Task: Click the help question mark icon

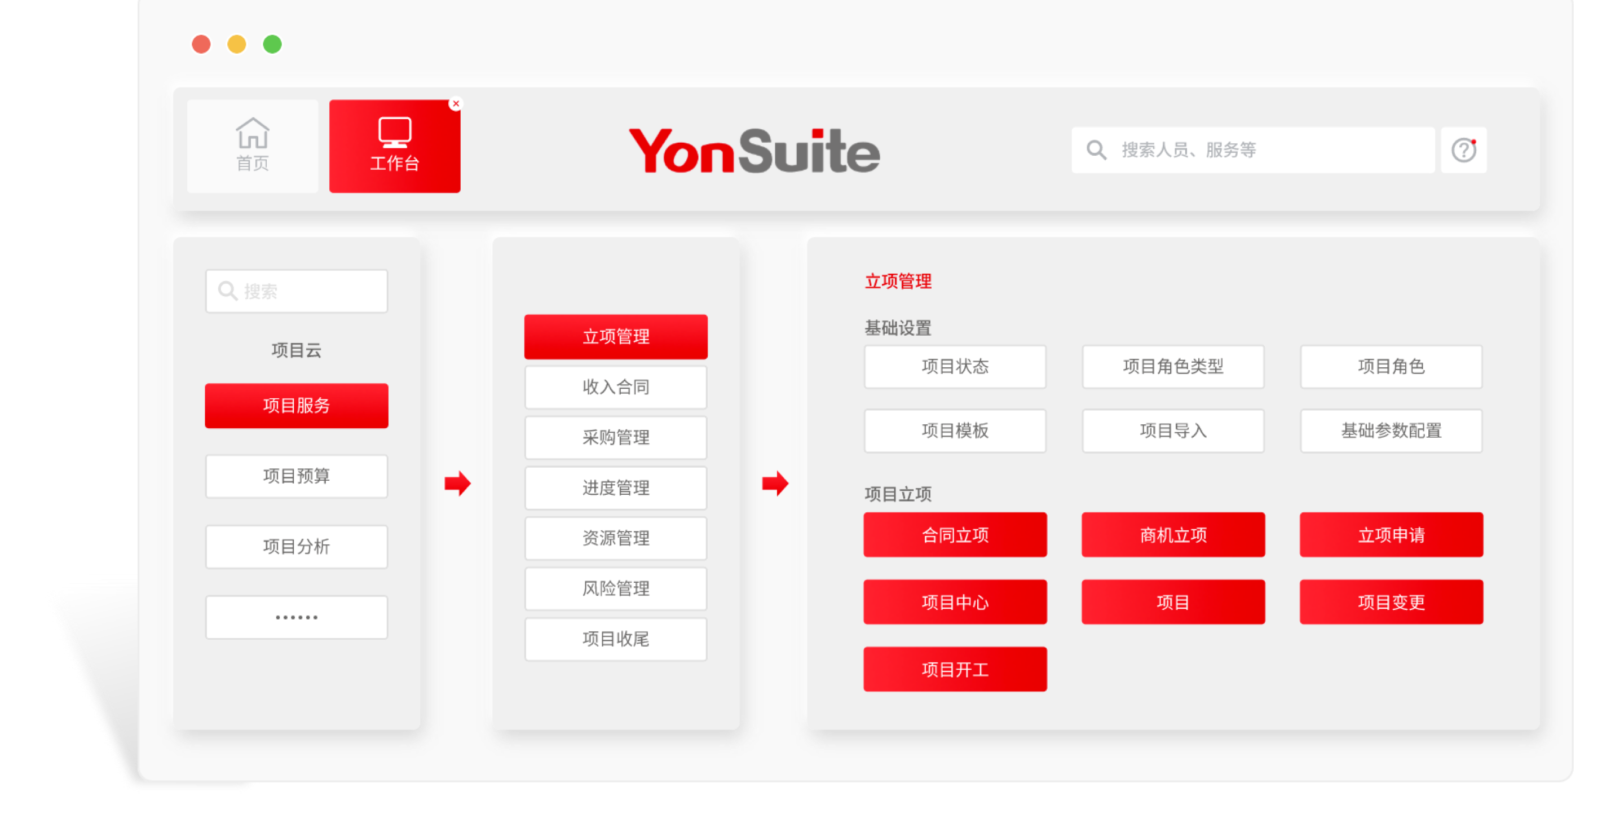Action: point(1463,150)
